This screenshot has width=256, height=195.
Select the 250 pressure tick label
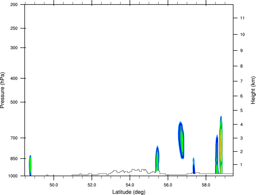[x=14, y=28]
